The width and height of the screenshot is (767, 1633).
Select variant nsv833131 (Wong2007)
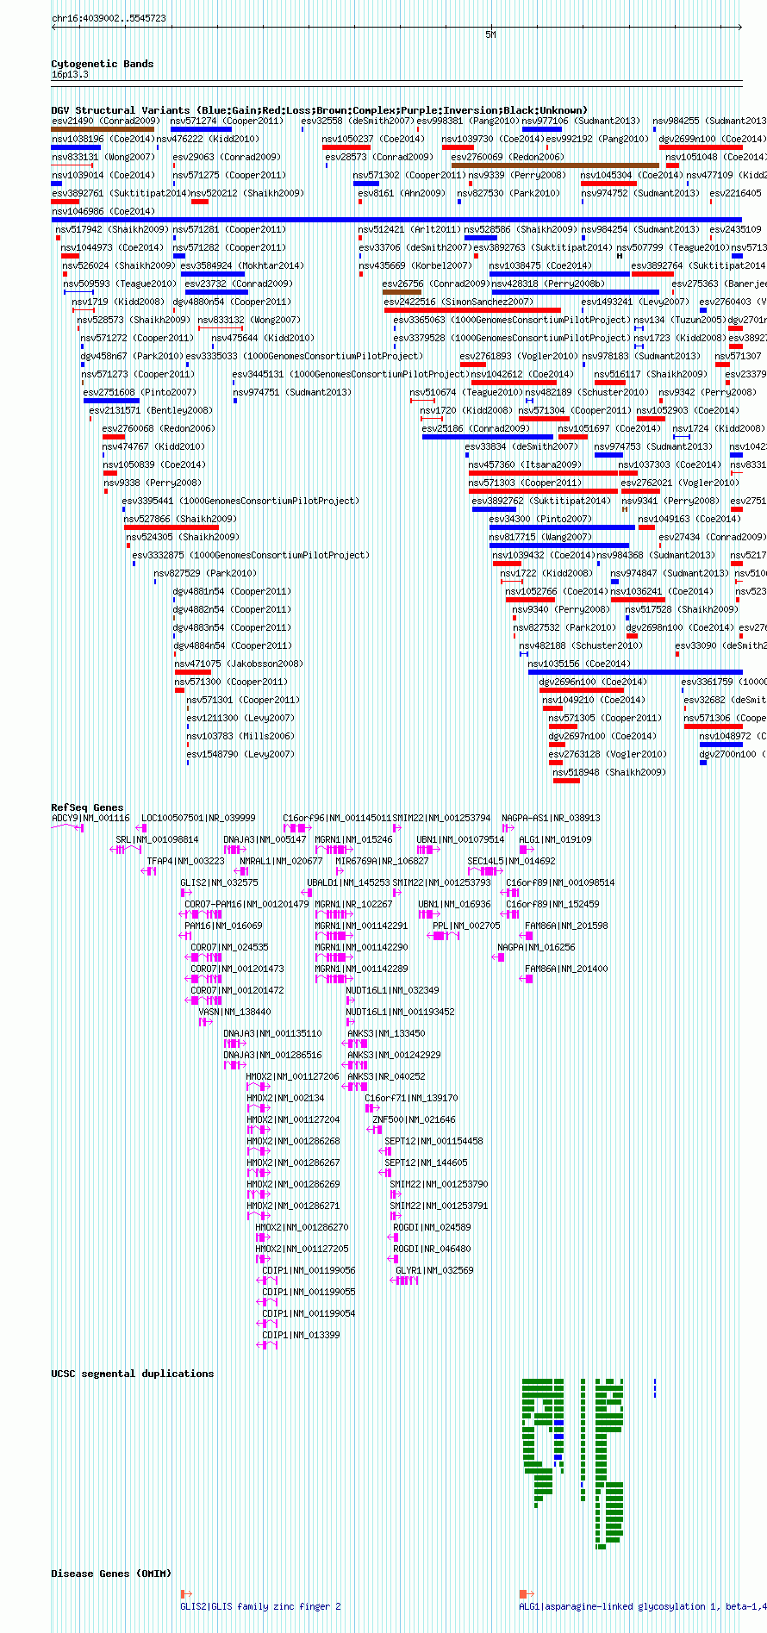(103, 157)
